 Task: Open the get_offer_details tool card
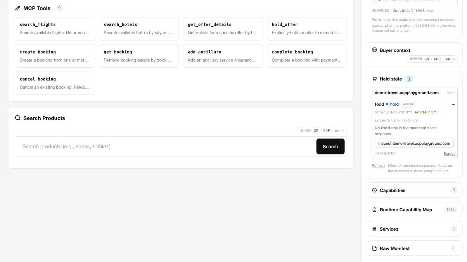pyautogui.click(x=223, y=29)
